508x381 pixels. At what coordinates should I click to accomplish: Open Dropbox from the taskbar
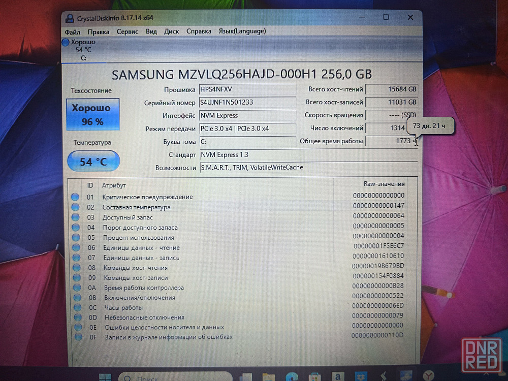(x=361, y=376)
